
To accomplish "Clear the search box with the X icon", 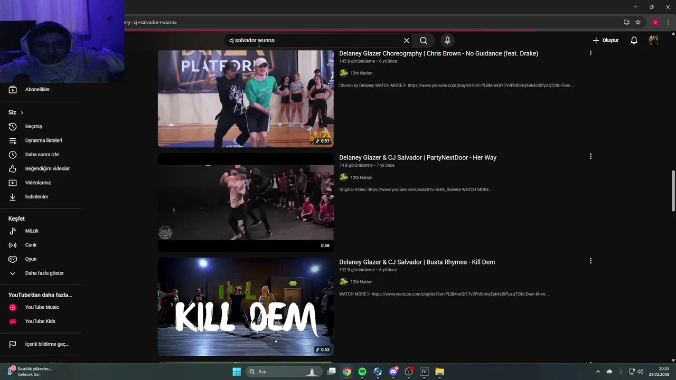I will coord(407,40).
